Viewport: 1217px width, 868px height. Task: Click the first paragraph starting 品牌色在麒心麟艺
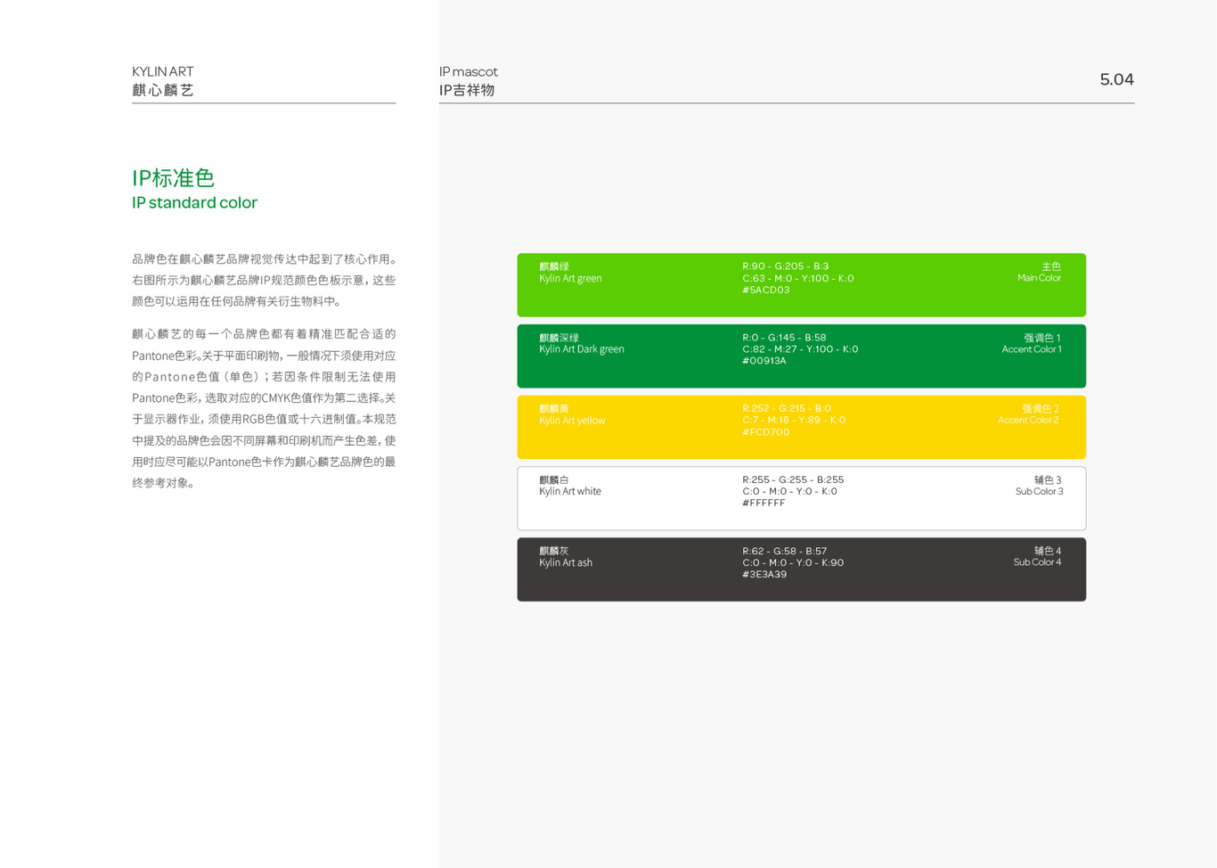coord(264,280)
